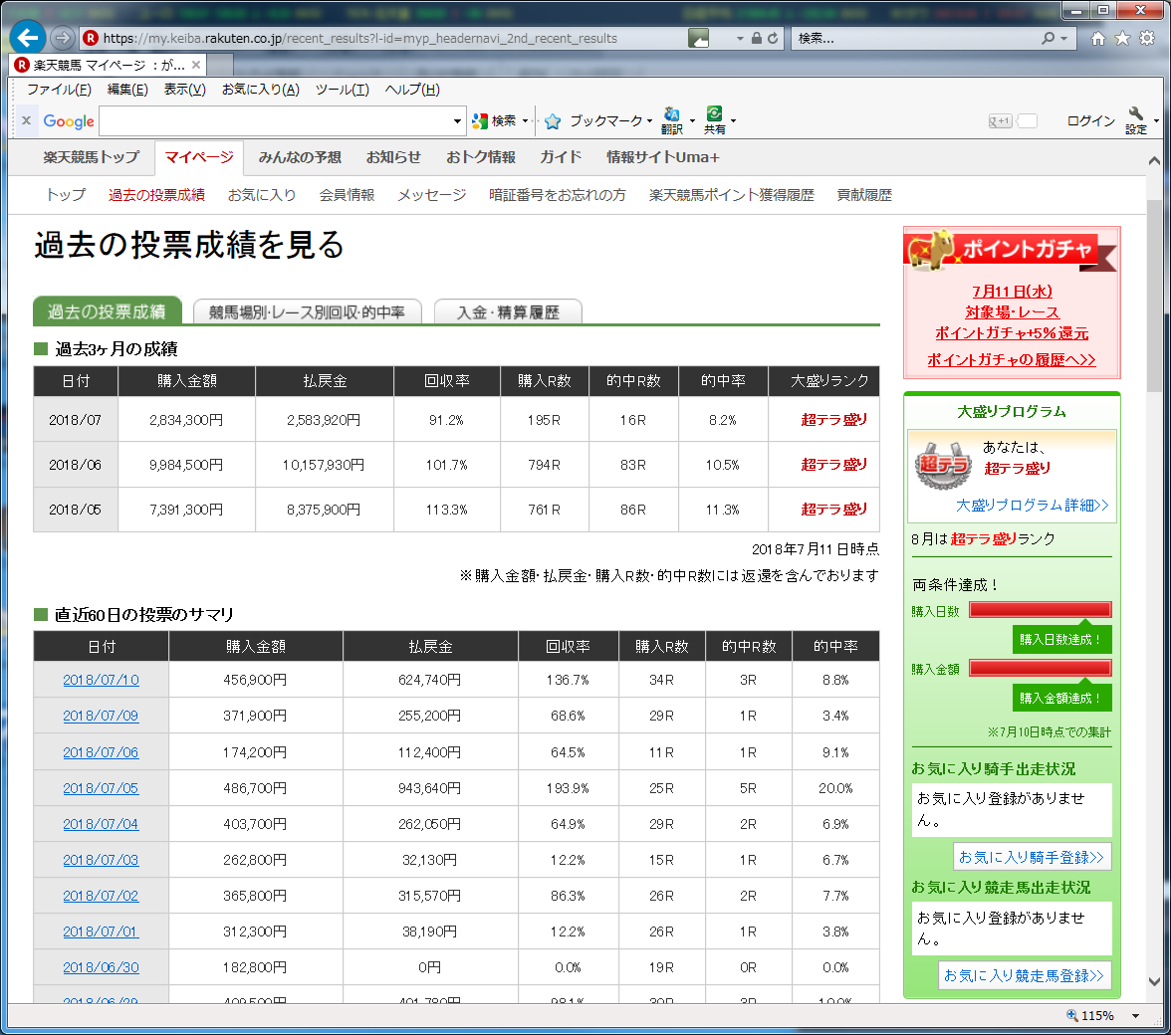The image size is (1171, 1035).
Task: Open the 情報サイトUma+ navigation tab
Action: (x=663, y=157)
